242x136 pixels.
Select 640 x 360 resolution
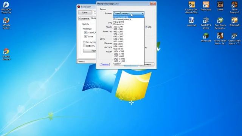pyautogui.click(x=129, y=37)
